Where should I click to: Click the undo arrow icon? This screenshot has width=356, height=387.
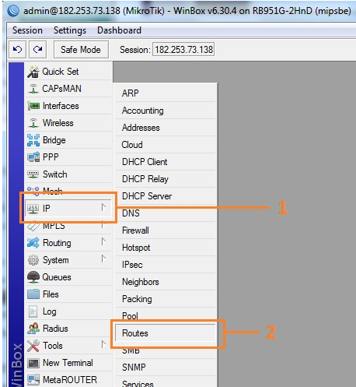17,49
